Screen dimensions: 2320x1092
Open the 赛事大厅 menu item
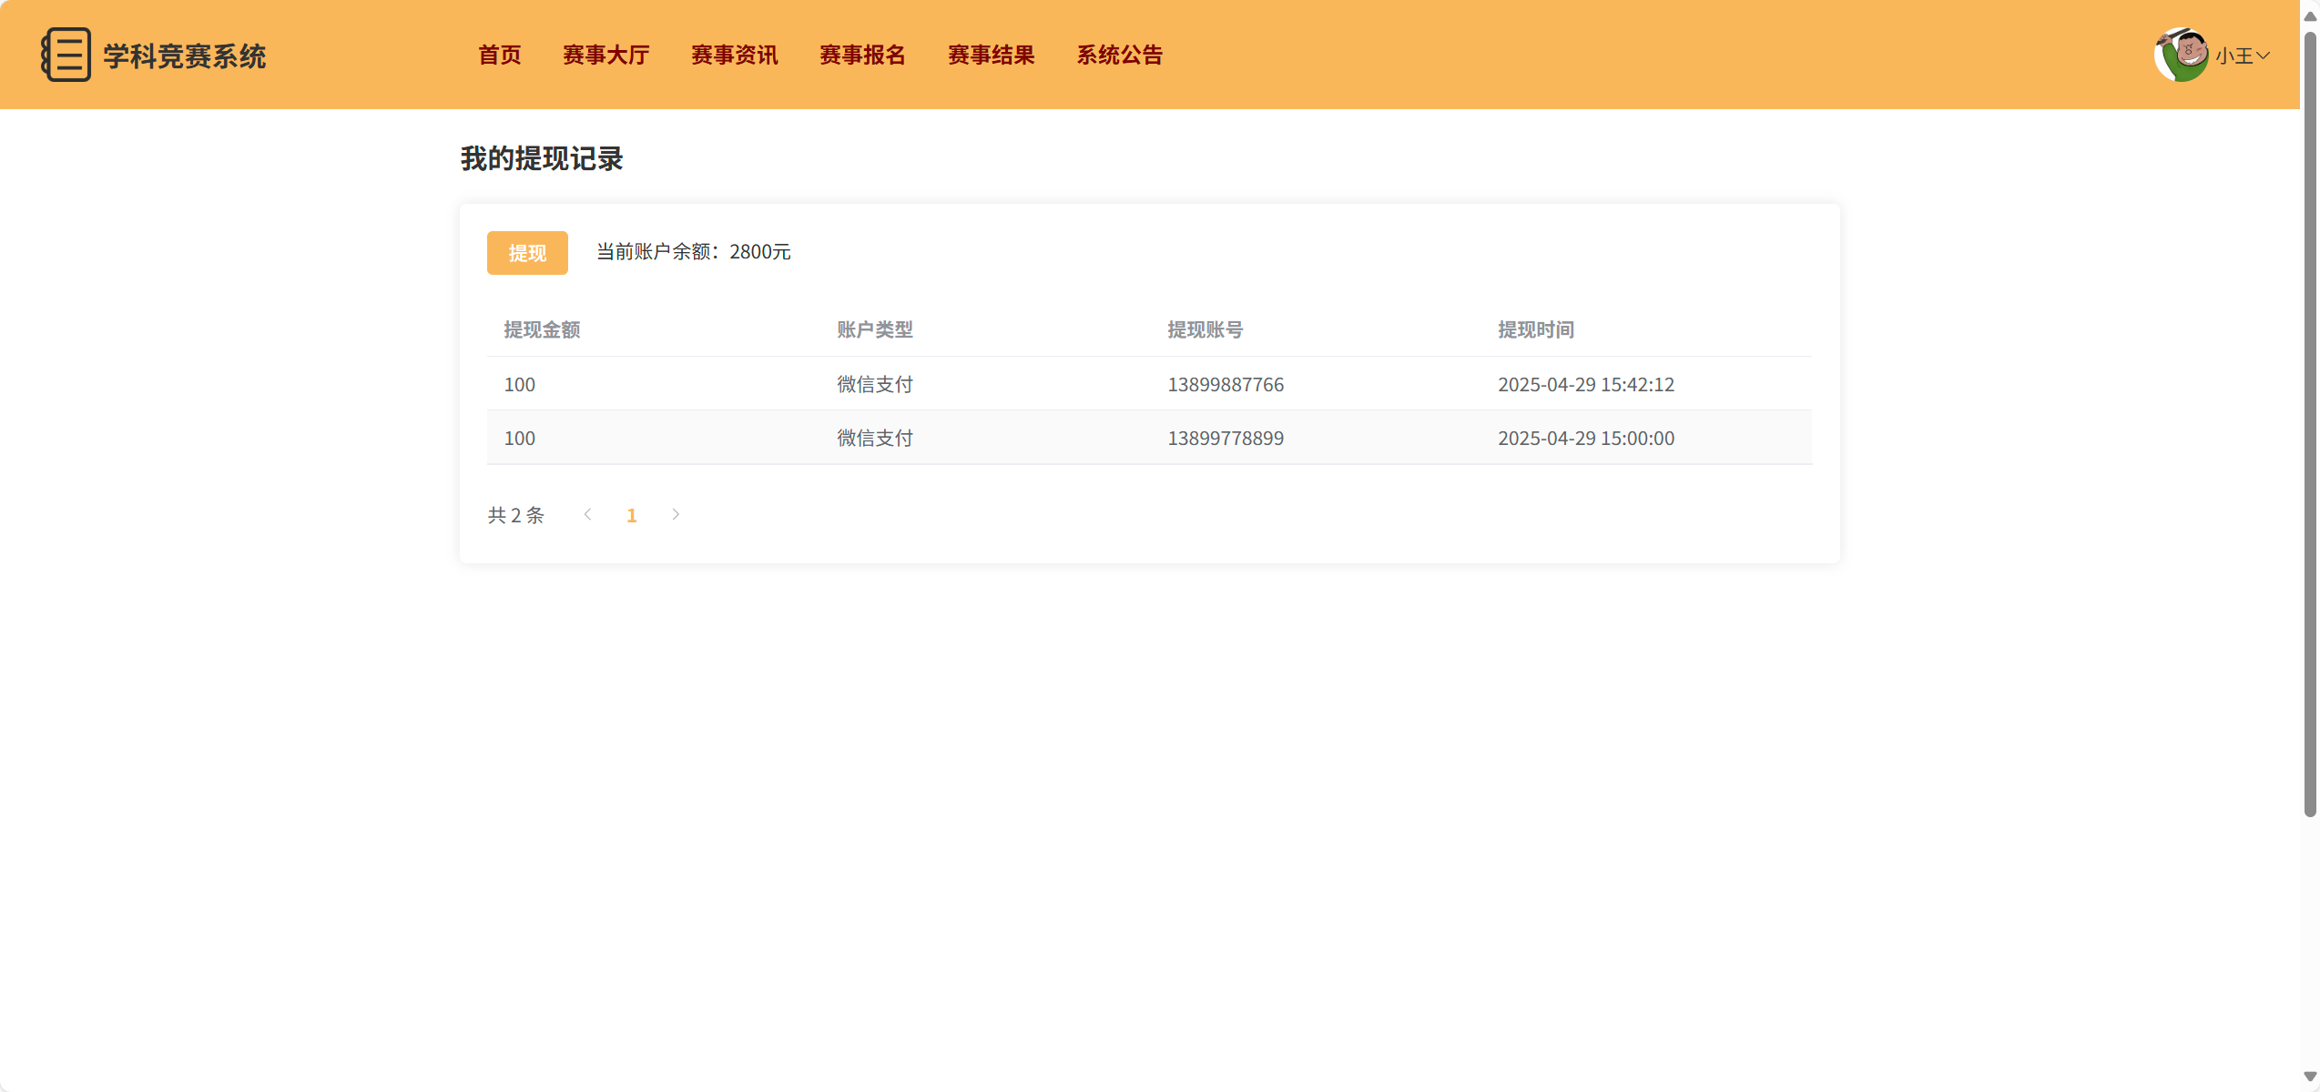click(605, 55)
